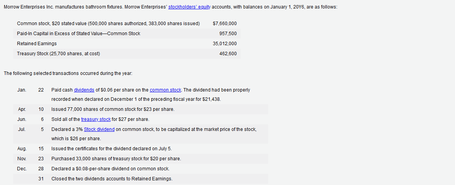Click the 35,012,000 retained earnings amount
Image resolution: width=455 pixels, height=185 pixels.
(224, 44)
